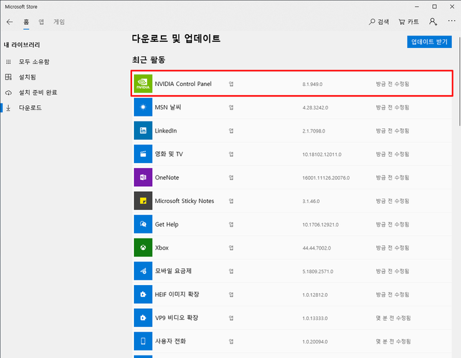
Task: Click the Get Help app icon
Action: 143,224
